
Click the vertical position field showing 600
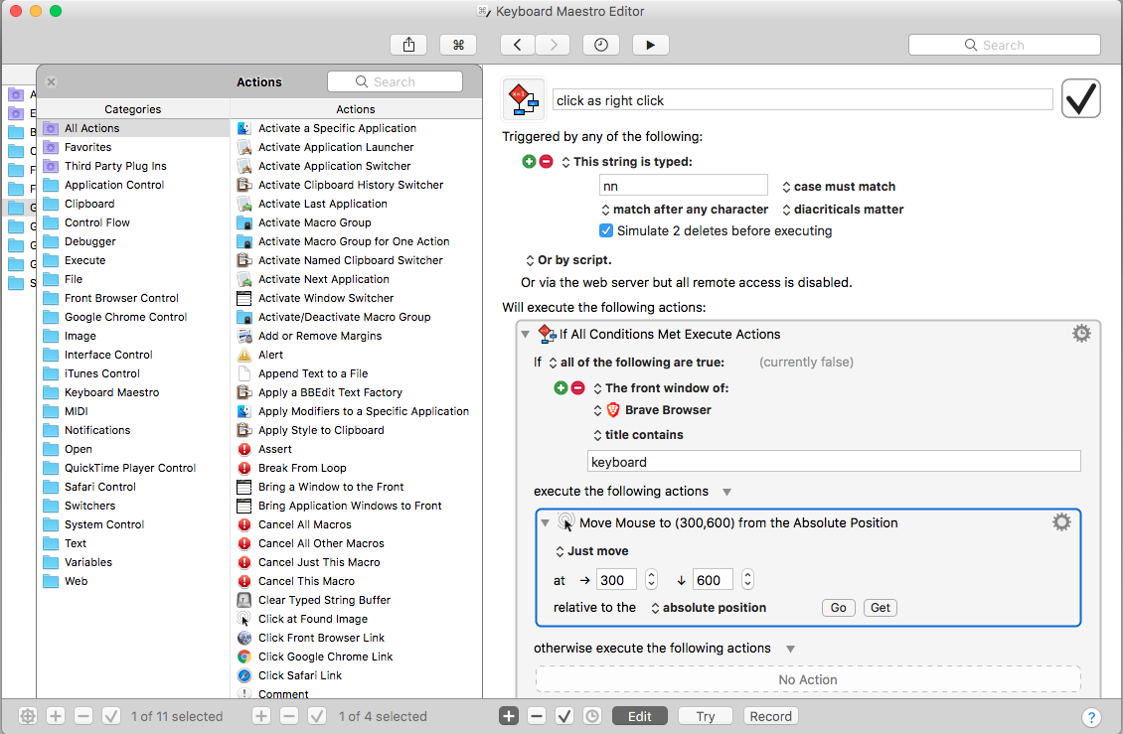point(713,580)
